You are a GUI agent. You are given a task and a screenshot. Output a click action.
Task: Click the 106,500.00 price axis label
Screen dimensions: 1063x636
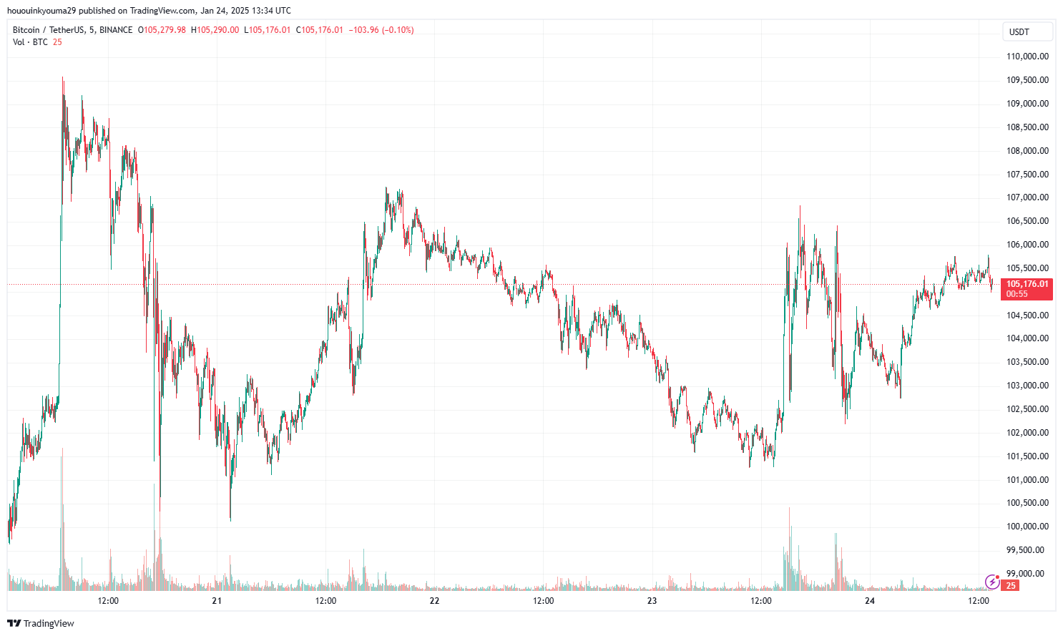(x=1027, y=221)
